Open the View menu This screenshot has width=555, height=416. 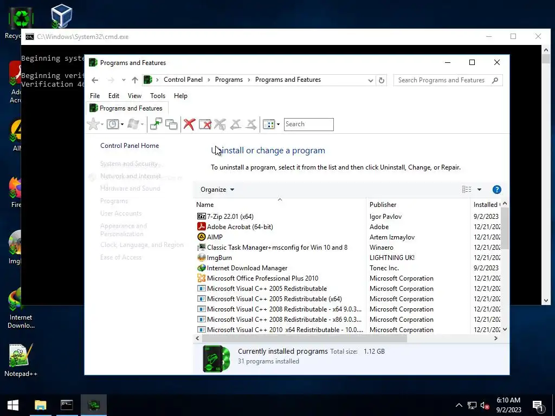coord(134,96)
